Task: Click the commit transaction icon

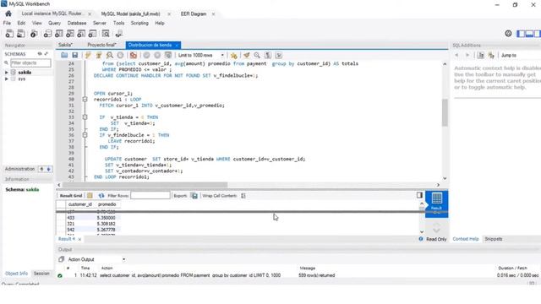Action: click(x=146, y=55)
